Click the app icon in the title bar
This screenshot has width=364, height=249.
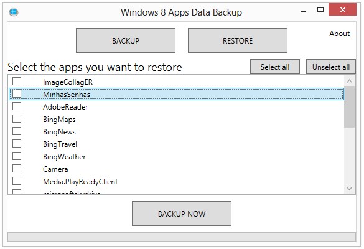point(14,12)
